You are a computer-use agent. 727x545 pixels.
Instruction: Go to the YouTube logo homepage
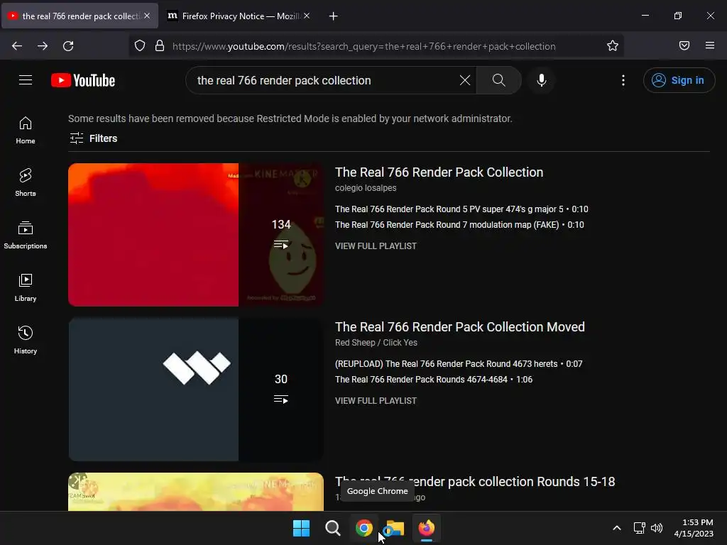click(83, 81)
